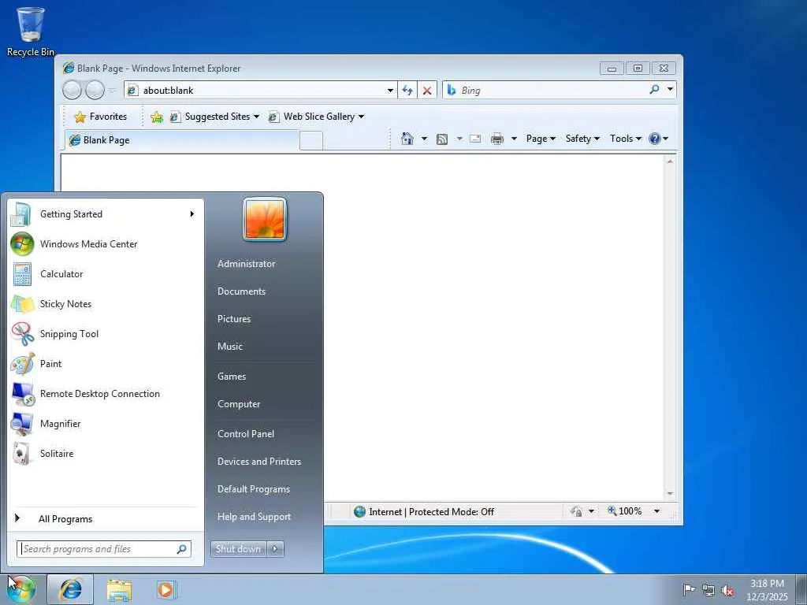Click the RSS feeds icon in IE

(441, 139)
